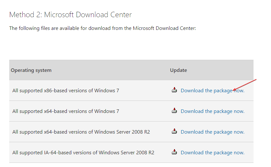This screenshot has height=167, width=271.
Task: Open package download link for x64-based Windows 7
Action: click(x=212, y=111)
